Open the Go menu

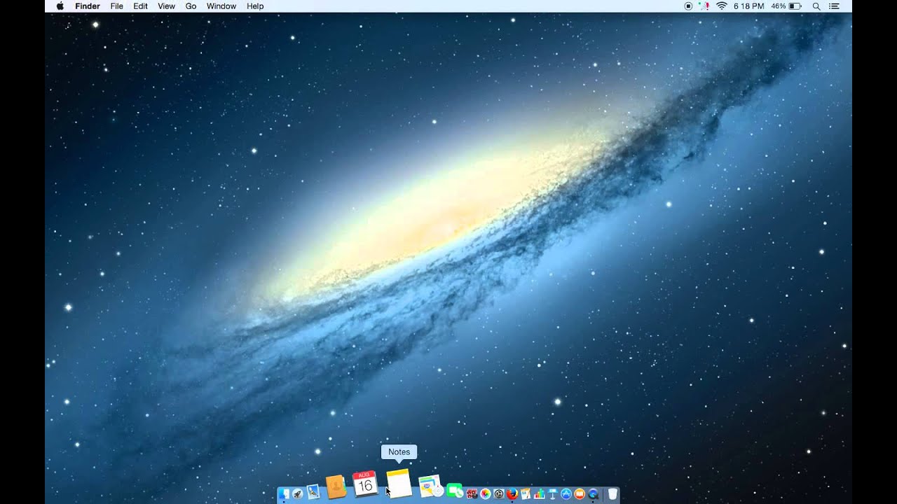tap(191, 6)
